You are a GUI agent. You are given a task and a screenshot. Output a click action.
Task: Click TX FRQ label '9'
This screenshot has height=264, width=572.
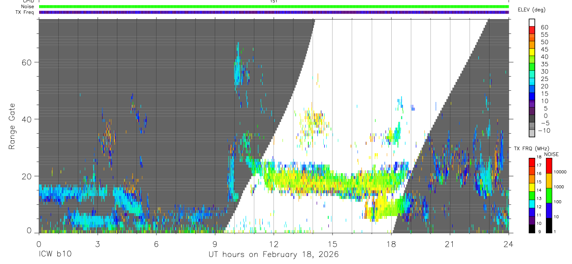tap(539, 232)
